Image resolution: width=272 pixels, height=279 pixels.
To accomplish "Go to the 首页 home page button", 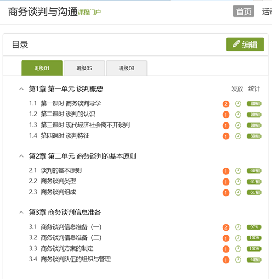I will click(x=243, y=12).
